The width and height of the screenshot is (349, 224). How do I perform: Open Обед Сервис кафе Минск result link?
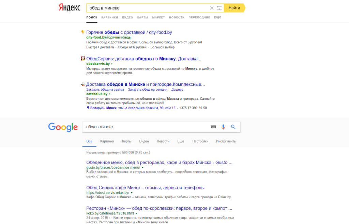click(x=145, y=188)
